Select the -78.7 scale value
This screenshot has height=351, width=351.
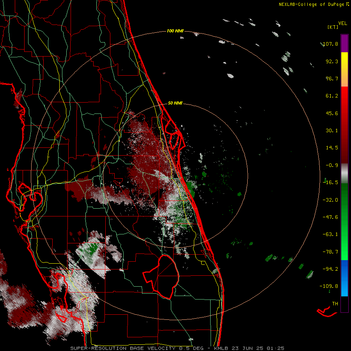(x=331, y=252)
